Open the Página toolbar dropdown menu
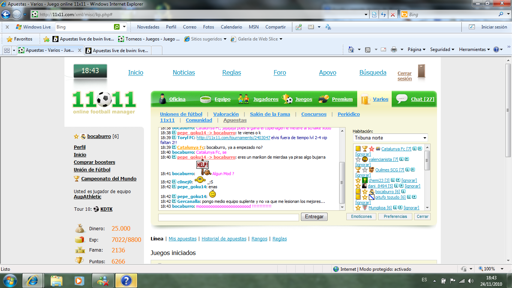Image resolution: width=512 pixels, height=288 pixels. (416, 50)
